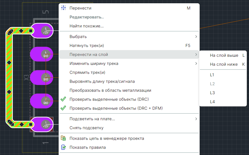Move track to layer L1
This screenshot has height=155, width=249.
(x=223, y=75)
